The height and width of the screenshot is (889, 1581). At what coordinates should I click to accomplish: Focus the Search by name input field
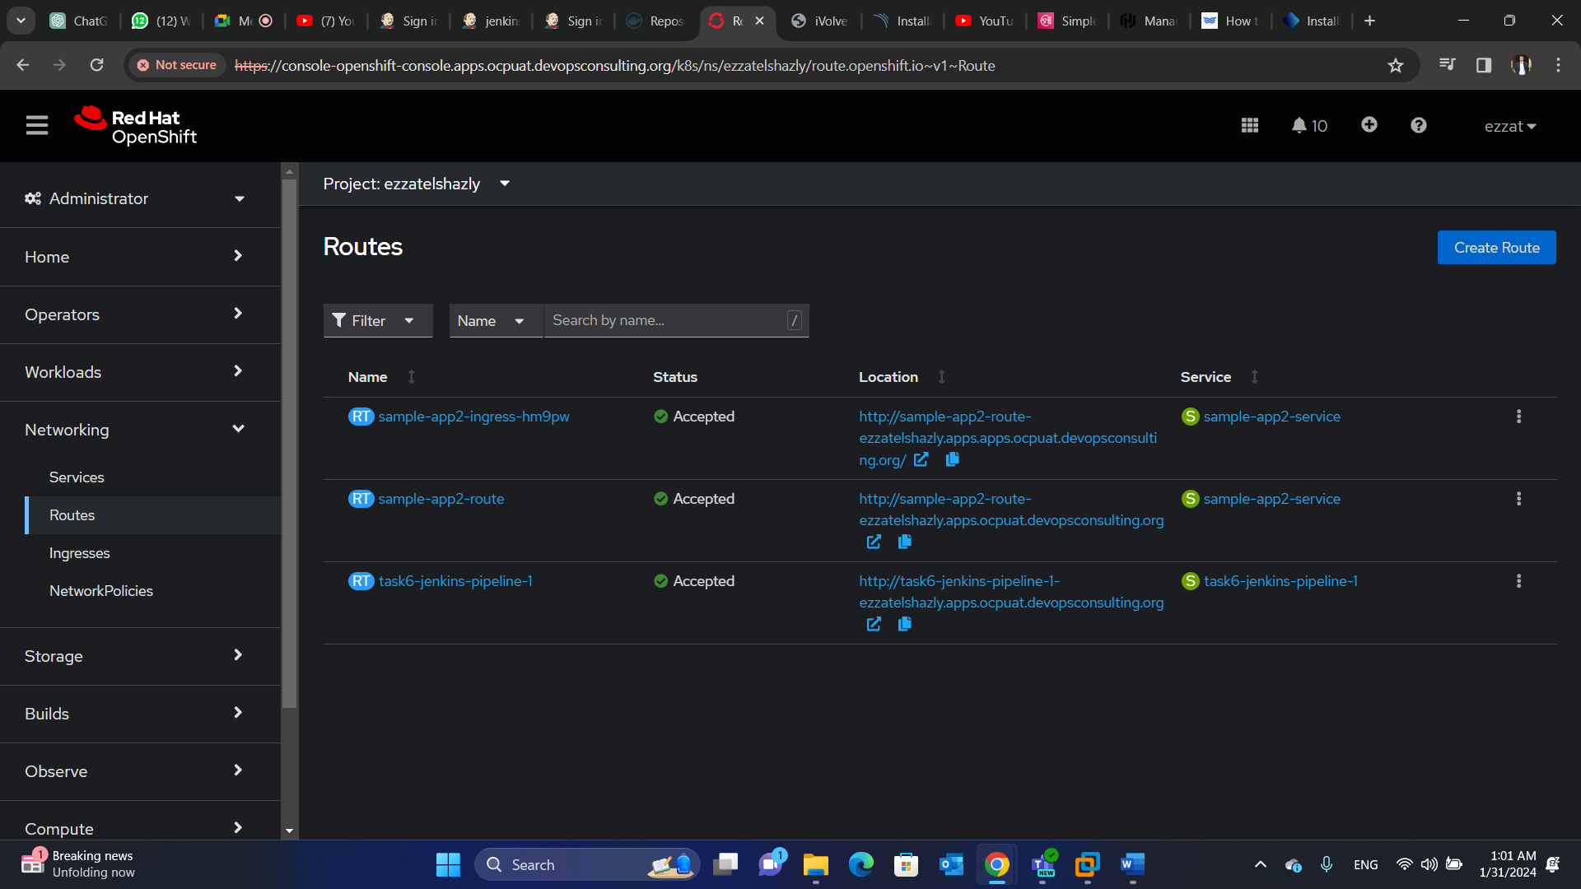(x=665, y=321)
